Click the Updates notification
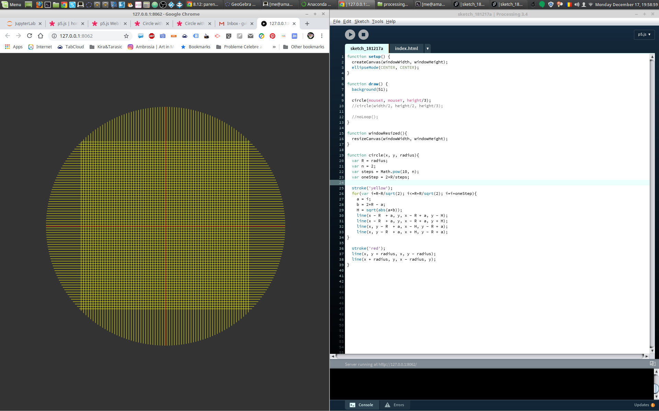The width and height of the screenshot is (659, 411). tap(644, 405)
